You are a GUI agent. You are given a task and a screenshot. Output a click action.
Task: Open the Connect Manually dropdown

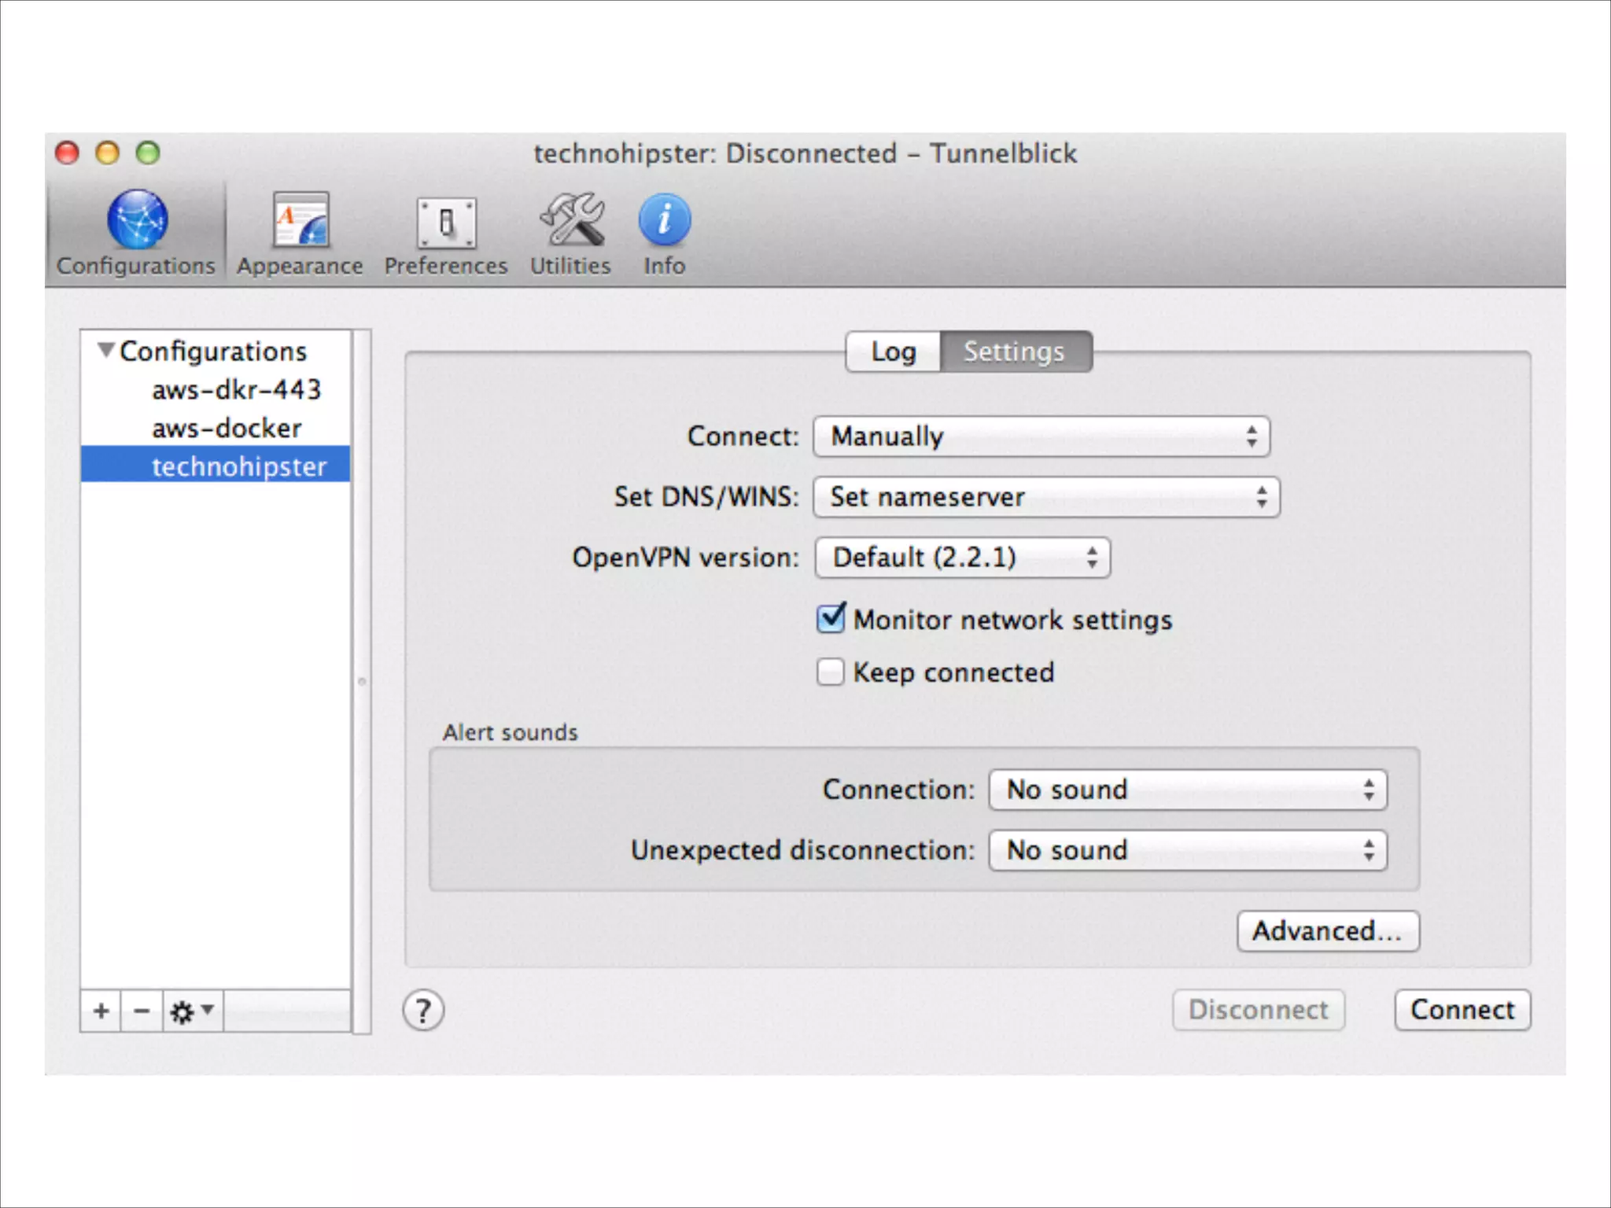[1041, 436]
